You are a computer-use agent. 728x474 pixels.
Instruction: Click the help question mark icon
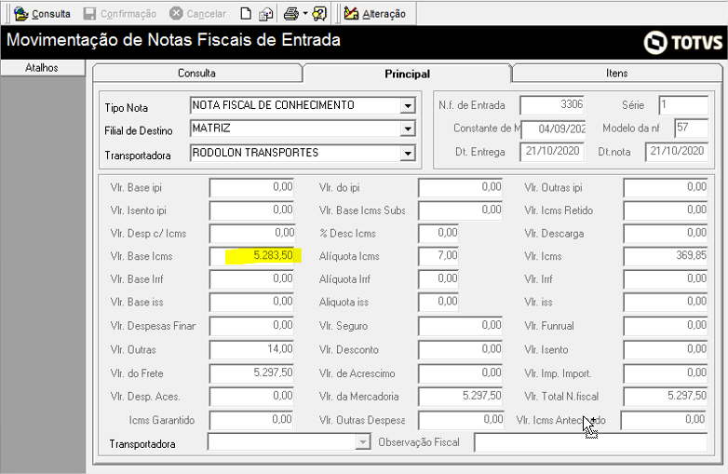pos(319,14)
